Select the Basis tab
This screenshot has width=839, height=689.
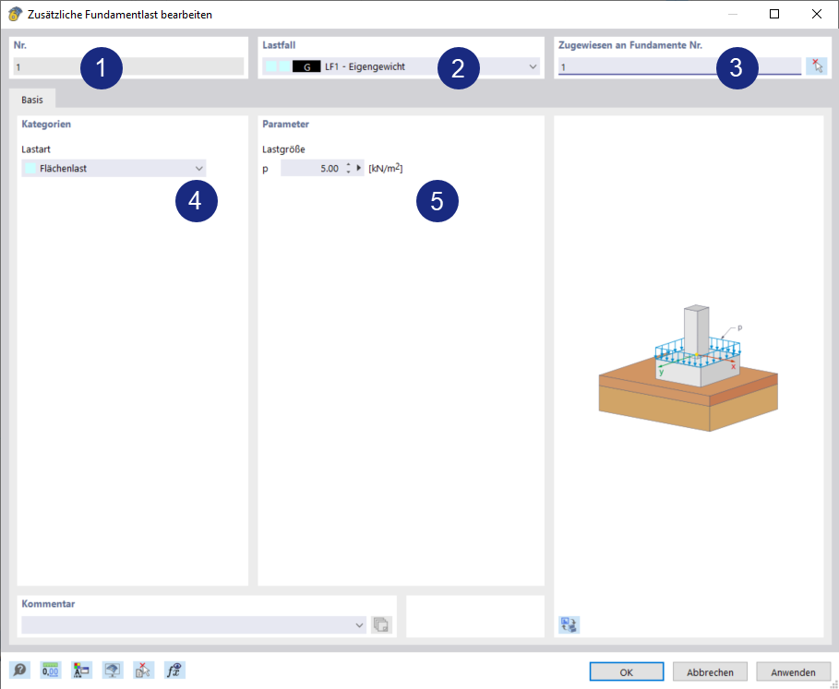point(32,100)
